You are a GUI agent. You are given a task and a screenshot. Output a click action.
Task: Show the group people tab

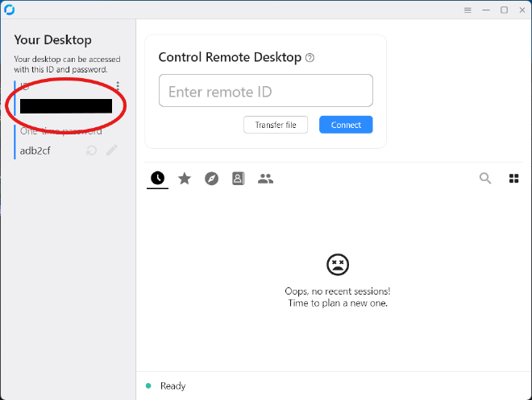tap(265, 179)
